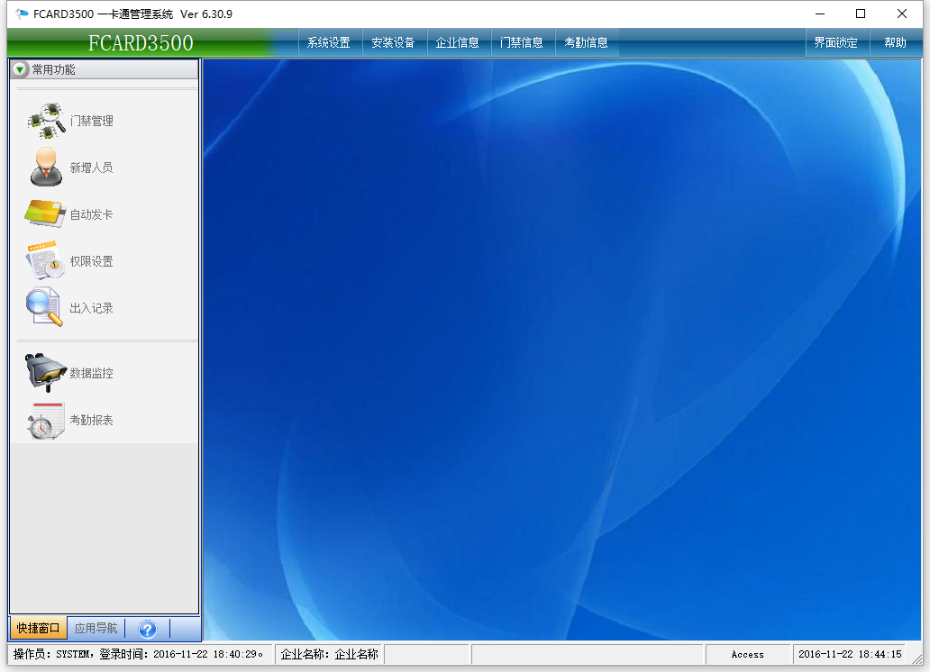Switch to the 应用导航 tab

[96, 629]
